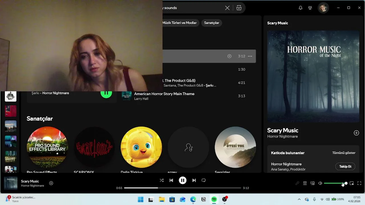The height and width of the screenshot is (205, 365).
Task: Open Outlook from the taskbar
Action: [x=182, y=199]
